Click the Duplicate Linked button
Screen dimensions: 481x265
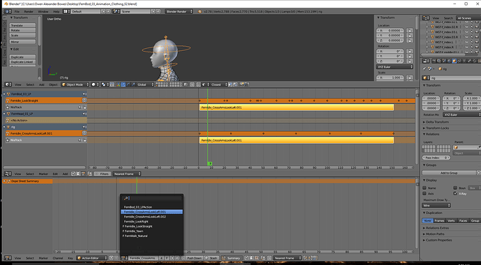point(22,62)
